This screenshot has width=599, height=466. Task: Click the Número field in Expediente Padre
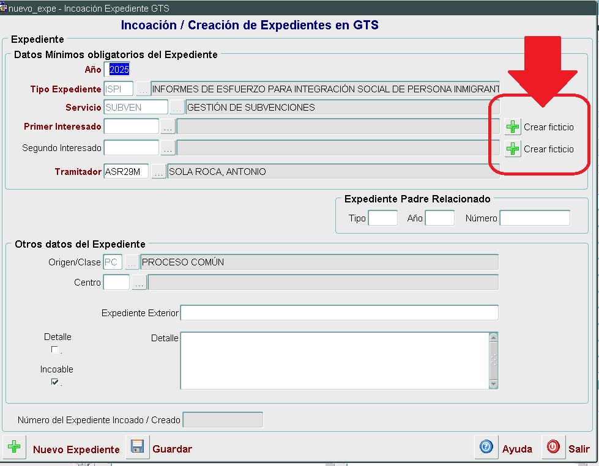coord(534,218)
